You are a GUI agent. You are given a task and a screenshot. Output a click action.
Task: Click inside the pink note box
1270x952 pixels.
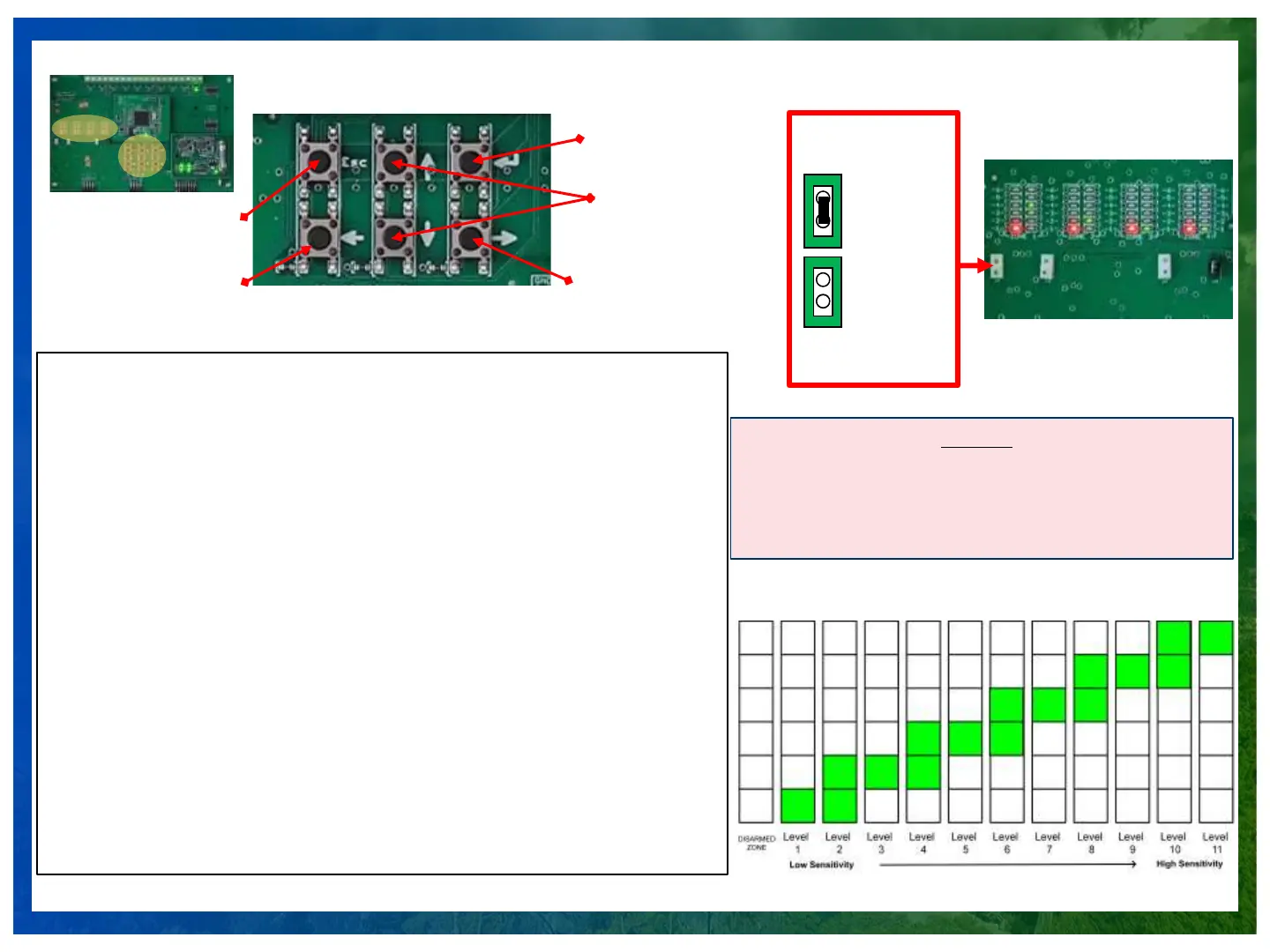(982, 488)
